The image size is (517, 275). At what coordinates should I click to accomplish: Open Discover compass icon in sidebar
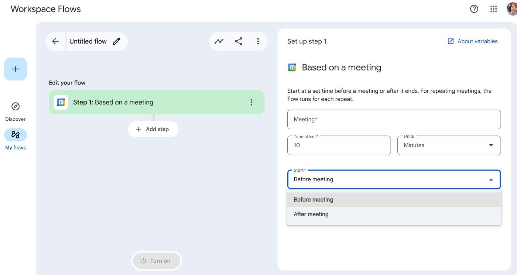(x=16, y=107)
